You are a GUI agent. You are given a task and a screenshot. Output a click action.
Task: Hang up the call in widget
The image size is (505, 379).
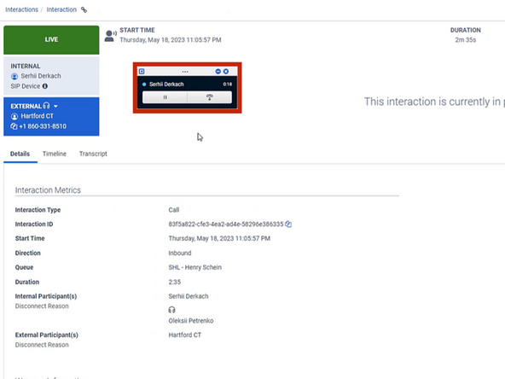[x=209, y=97]
